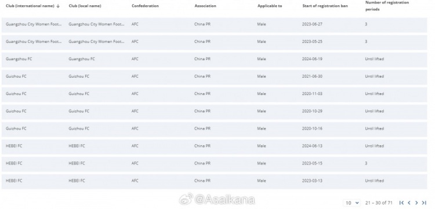The width and height of the screenshot is (435, 209).
Task: Sort by Club (international name) arrow
Action: pyautogui.click(x=58, y=6)
